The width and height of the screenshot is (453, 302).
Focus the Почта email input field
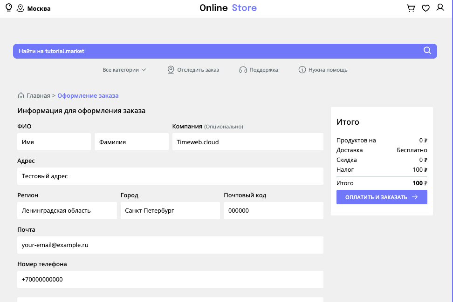[x=170, y=245]
